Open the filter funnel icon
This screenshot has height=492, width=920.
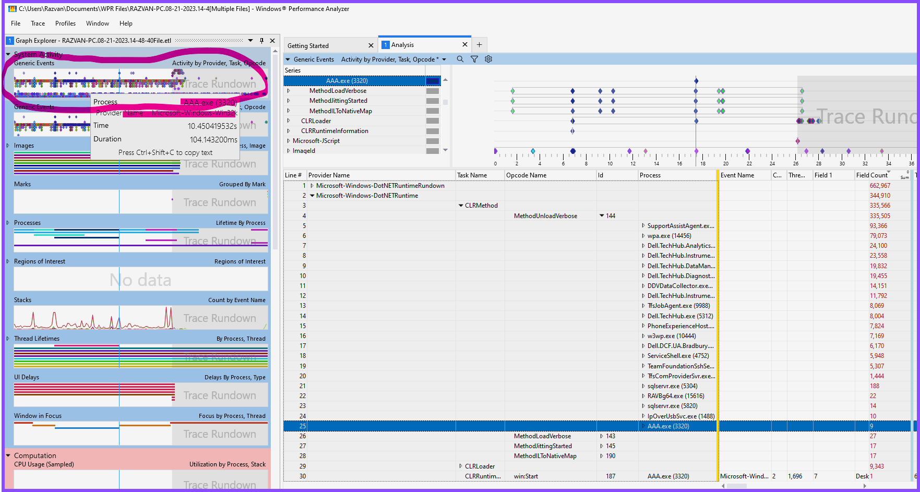coord(474,59)
